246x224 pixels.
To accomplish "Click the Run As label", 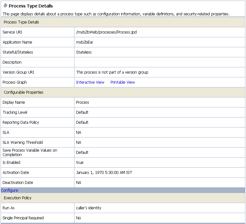I will click(8, 208).
